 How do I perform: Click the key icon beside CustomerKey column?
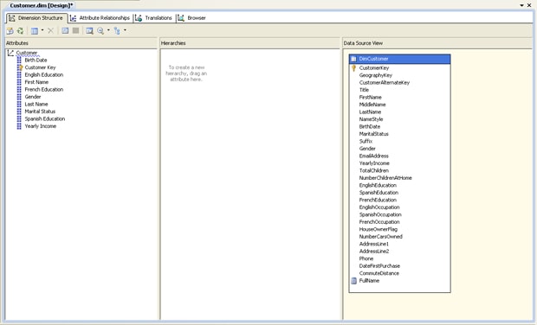353,68
